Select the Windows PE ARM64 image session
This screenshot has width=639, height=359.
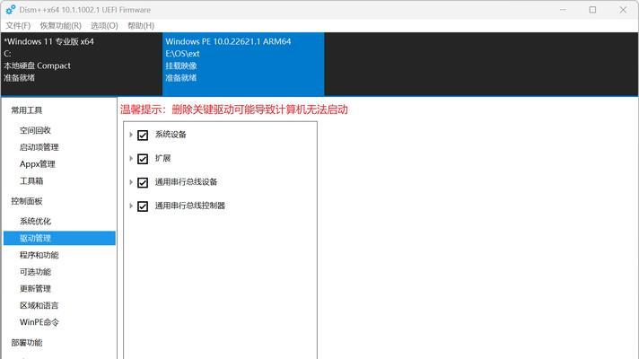[243, 64]
